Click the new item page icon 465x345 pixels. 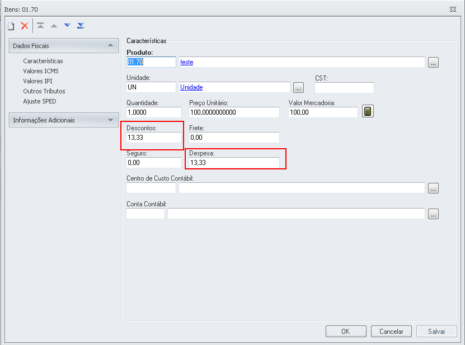point(11,26)
